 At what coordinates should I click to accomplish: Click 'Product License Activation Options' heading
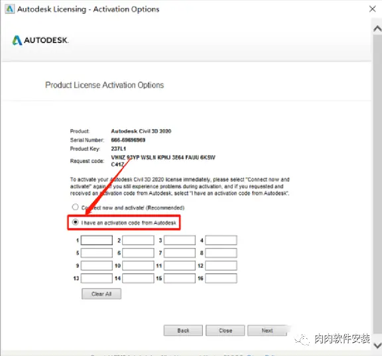coord(105,85)
